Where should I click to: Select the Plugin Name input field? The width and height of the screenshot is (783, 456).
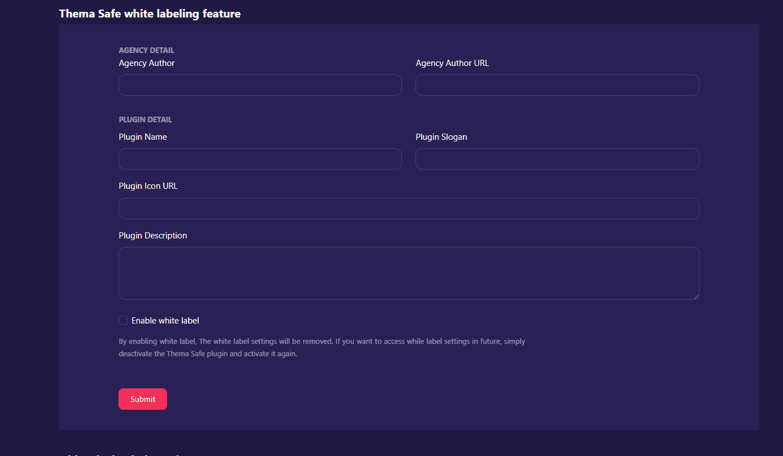(x=260, y=159)
